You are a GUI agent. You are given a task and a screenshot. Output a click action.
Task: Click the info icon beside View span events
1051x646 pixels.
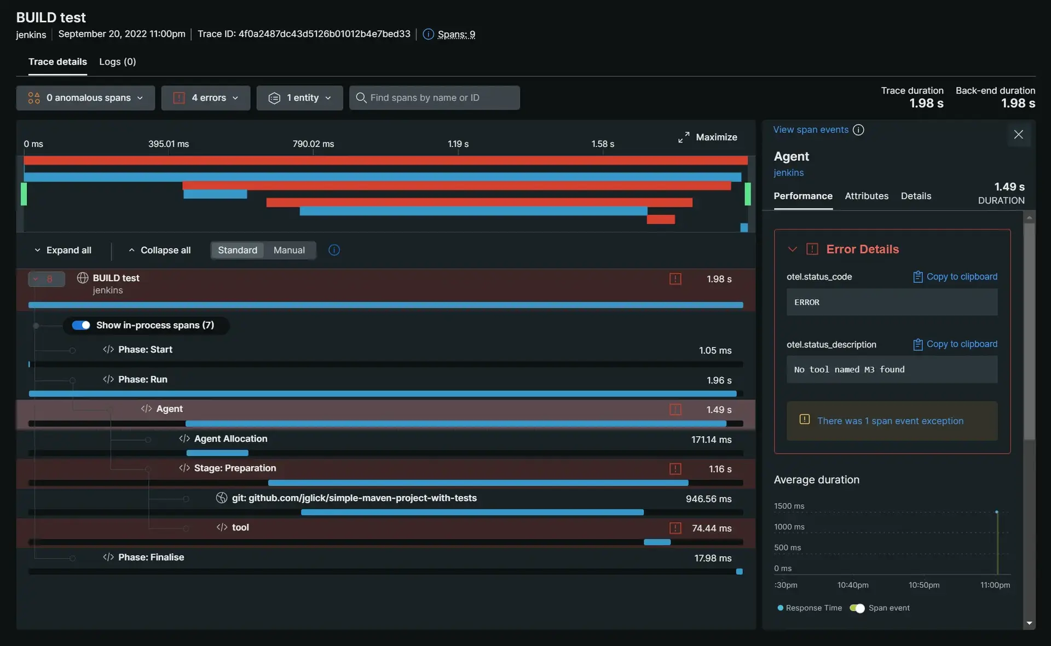858,130
